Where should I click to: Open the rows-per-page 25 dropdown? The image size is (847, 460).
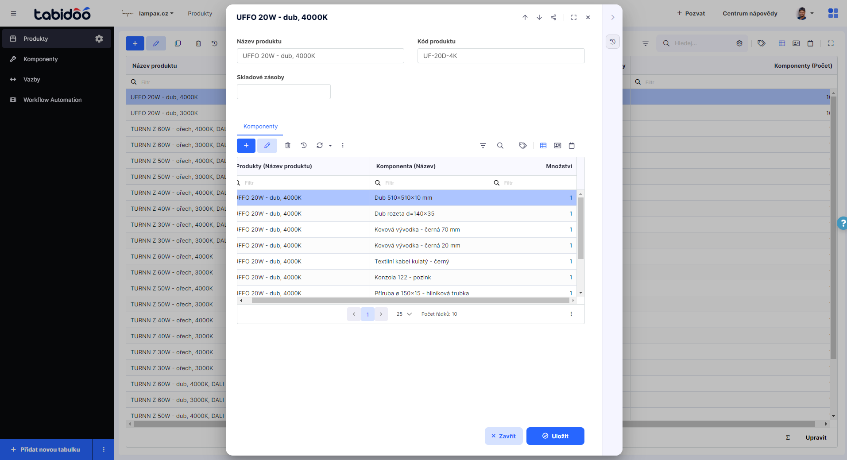click(x=404, y=314)
